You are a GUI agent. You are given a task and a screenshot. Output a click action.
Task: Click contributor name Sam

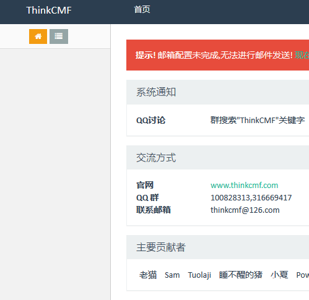172,275
